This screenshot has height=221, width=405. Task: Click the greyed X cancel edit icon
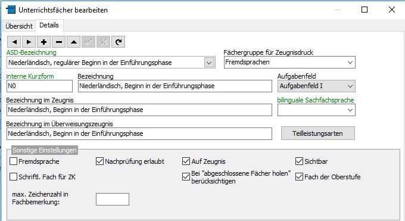pyautogui.click(x=103, y=42)
